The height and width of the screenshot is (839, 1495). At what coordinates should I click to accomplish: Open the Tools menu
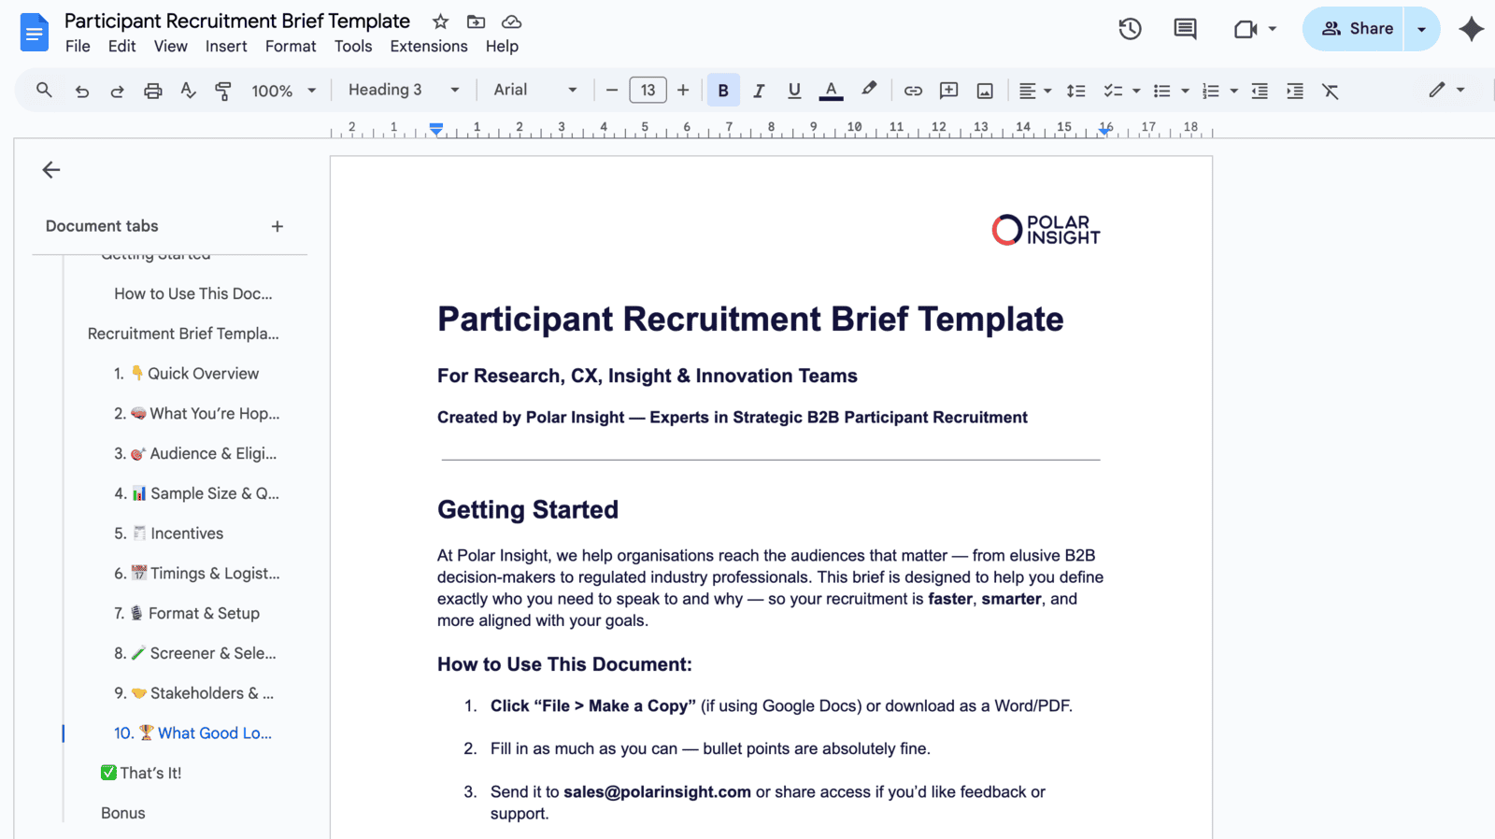(x=353, y=46)
